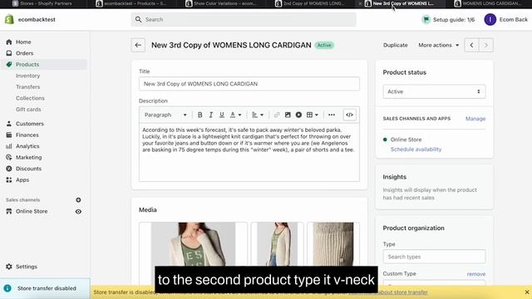Screen dimensions: 532x299
Task: Toggle italic formatting in description
Action: pos(210,115)
